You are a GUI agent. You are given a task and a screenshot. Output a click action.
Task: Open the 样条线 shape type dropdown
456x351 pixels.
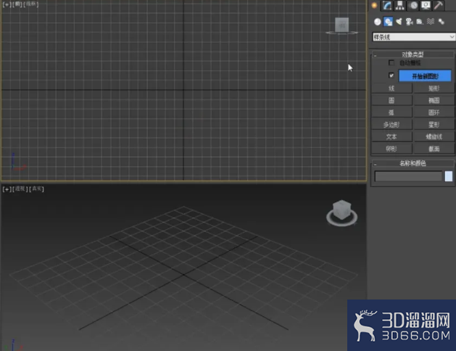(x=414, y=37)
